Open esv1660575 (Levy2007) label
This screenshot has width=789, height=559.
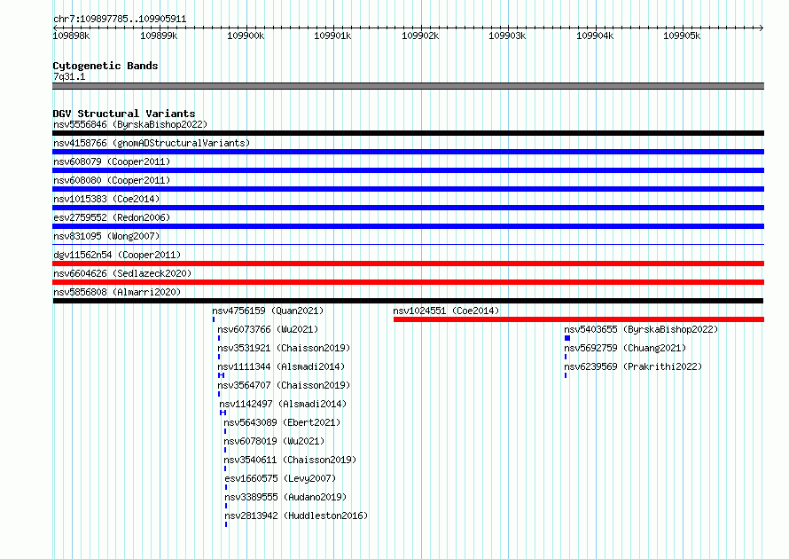point(280,478)
